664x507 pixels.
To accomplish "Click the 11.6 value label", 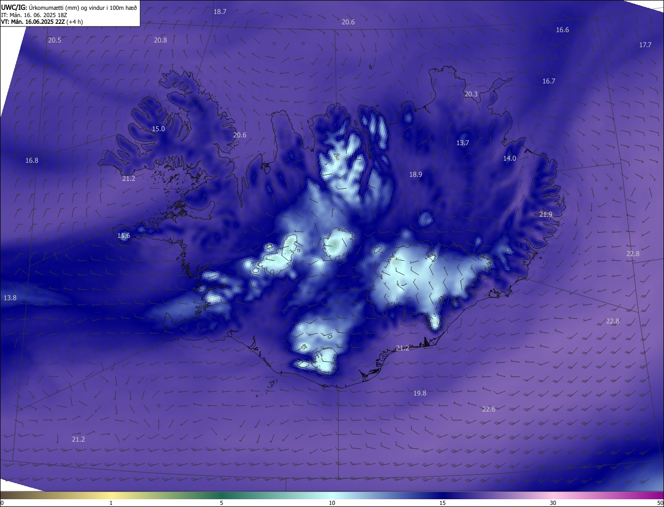I will pos(123,236).
